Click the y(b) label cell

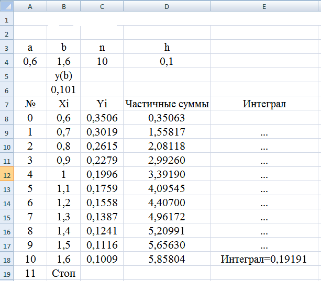(x=64, y=75)
